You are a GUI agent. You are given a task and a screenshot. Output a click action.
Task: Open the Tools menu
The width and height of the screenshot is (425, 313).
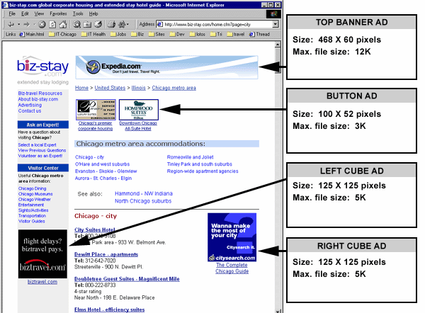pyautogui.click(x=78, y=13)
